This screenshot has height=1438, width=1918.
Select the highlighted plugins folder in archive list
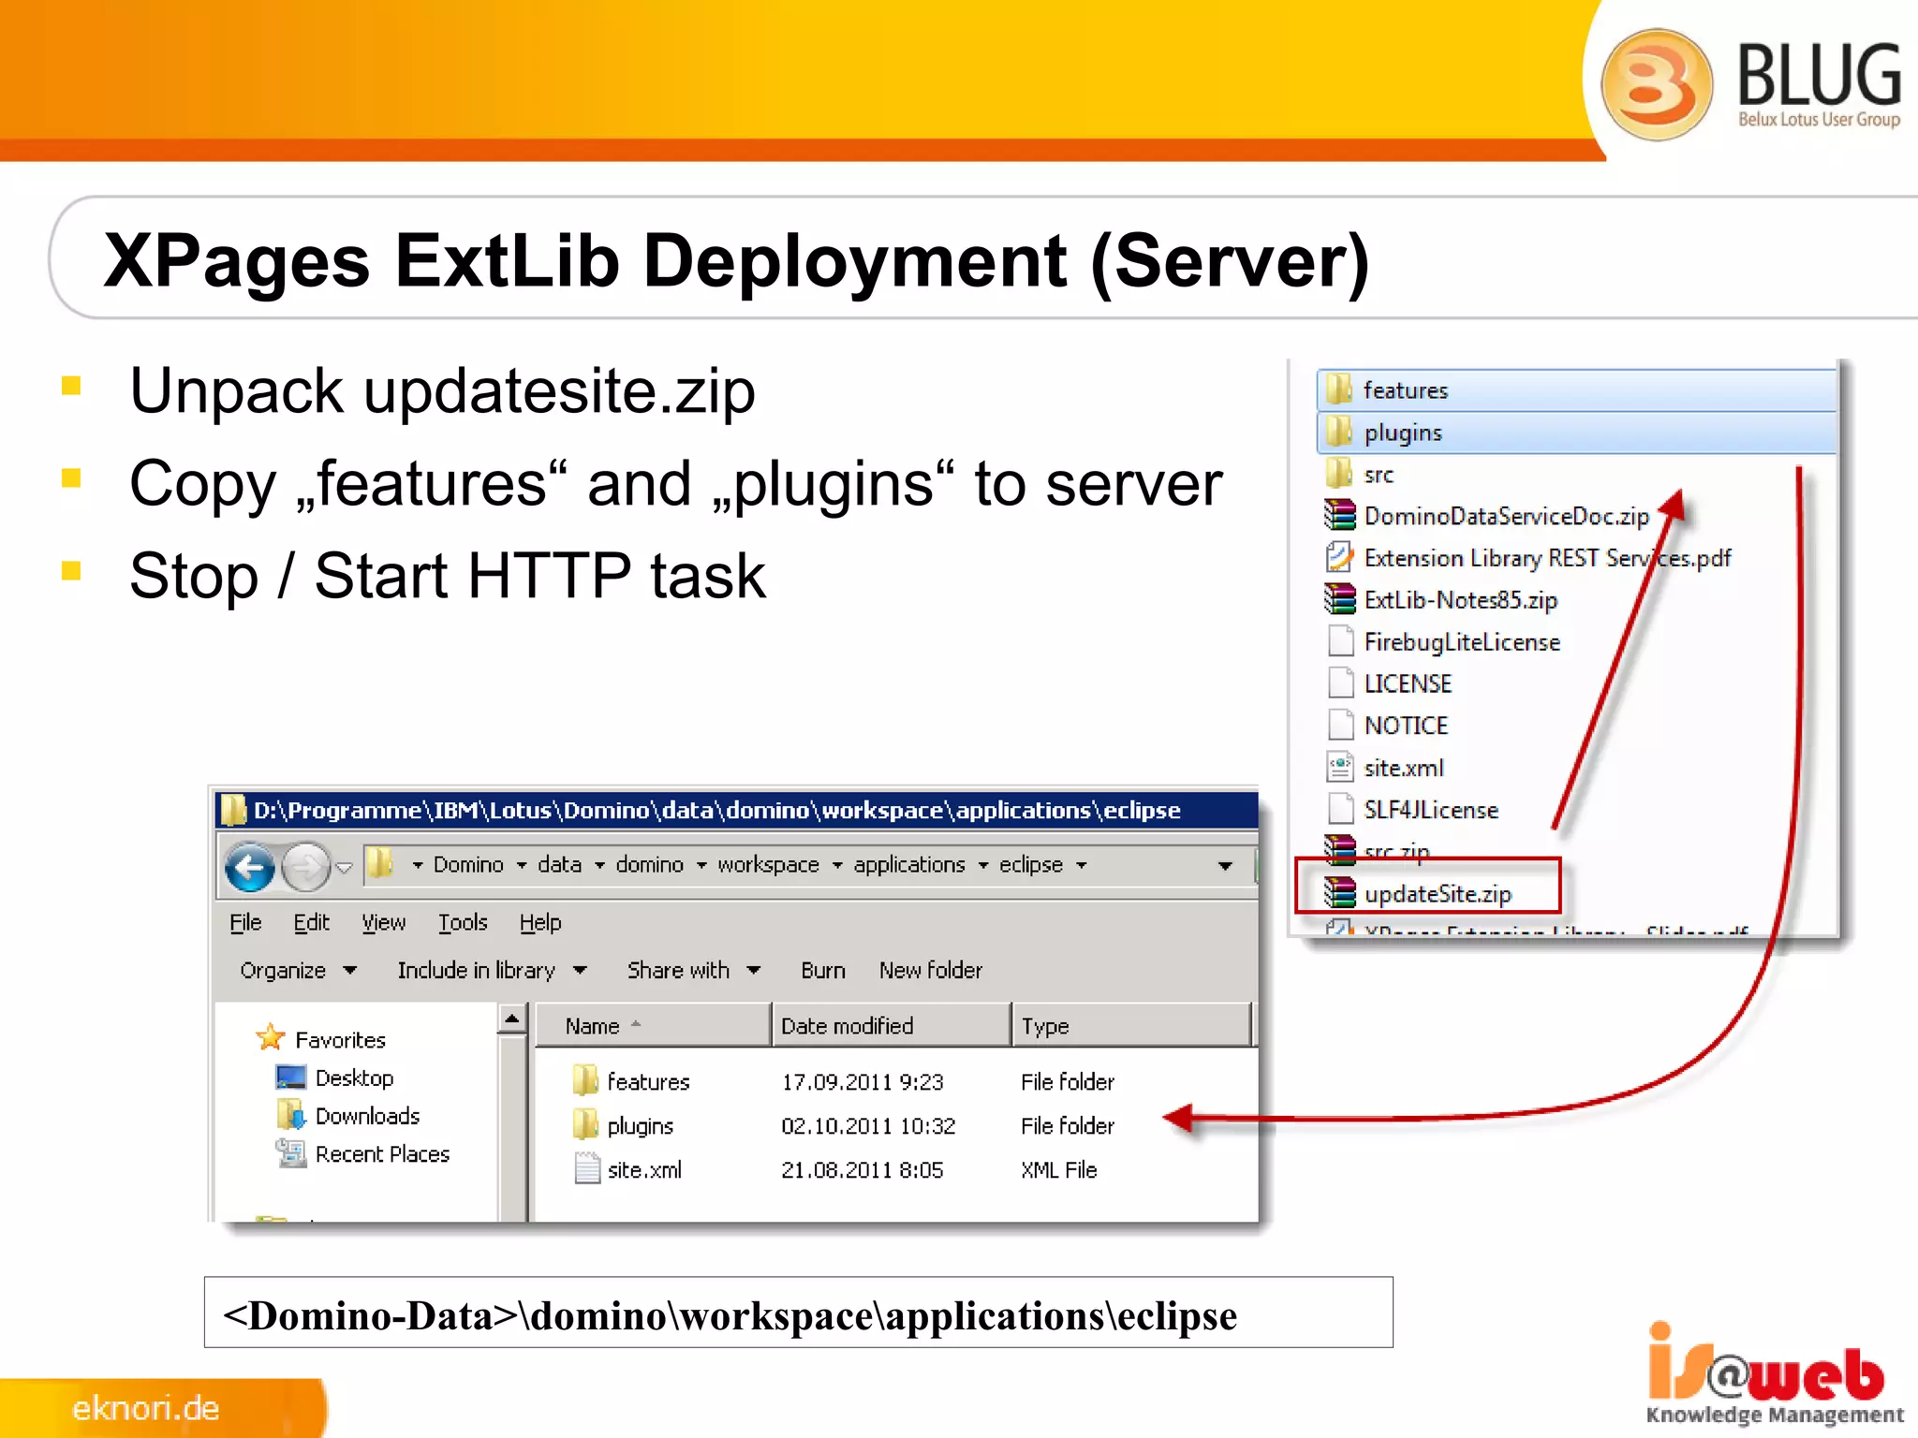pos(1577,433)
